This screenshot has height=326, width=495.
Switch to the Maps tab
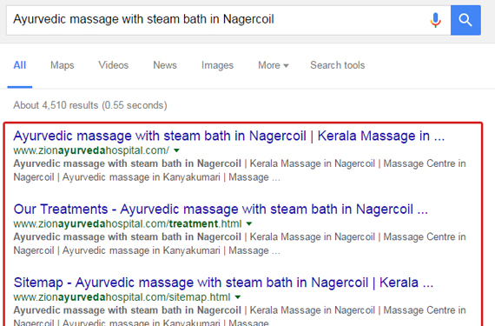point(63,65)
